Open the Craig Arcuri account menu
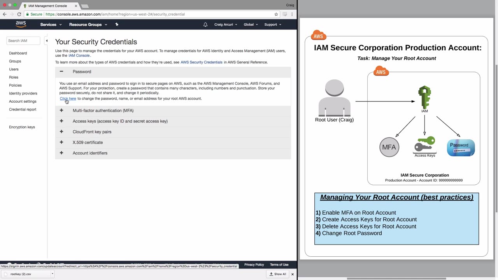Image resolution: width=498 pixels, height=280 pixels. [226, 24]
